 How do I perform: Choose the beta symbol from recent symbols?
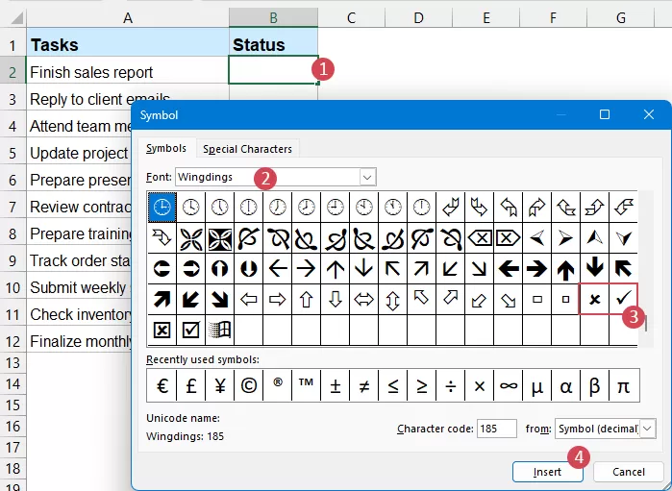594,386
